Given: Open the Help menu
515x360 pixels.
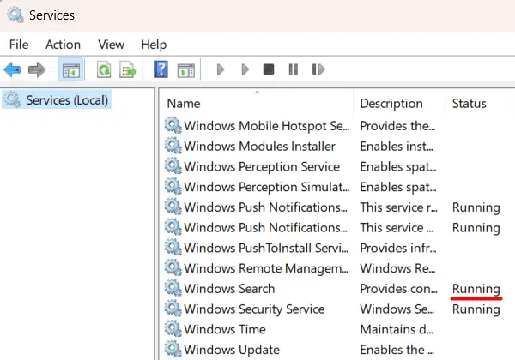Looking at the screenshot, I should [154, 45].
